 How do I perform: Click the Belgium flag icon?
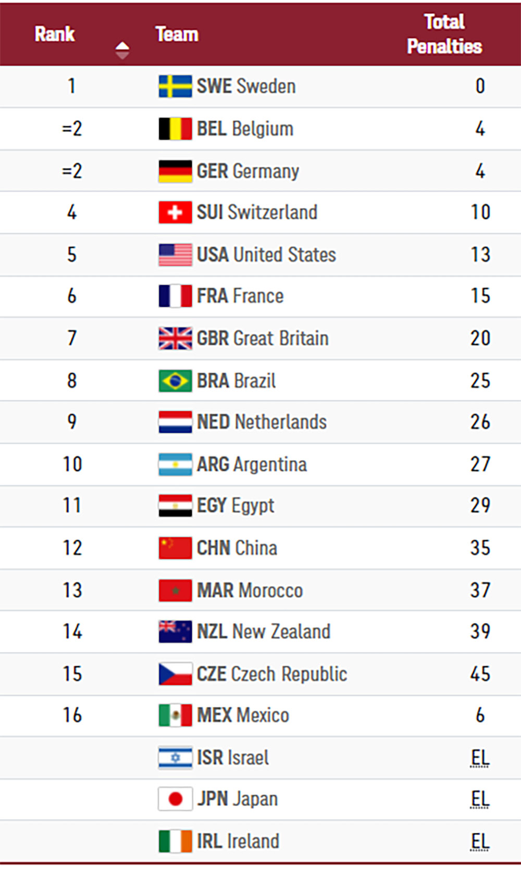(175, 129)
